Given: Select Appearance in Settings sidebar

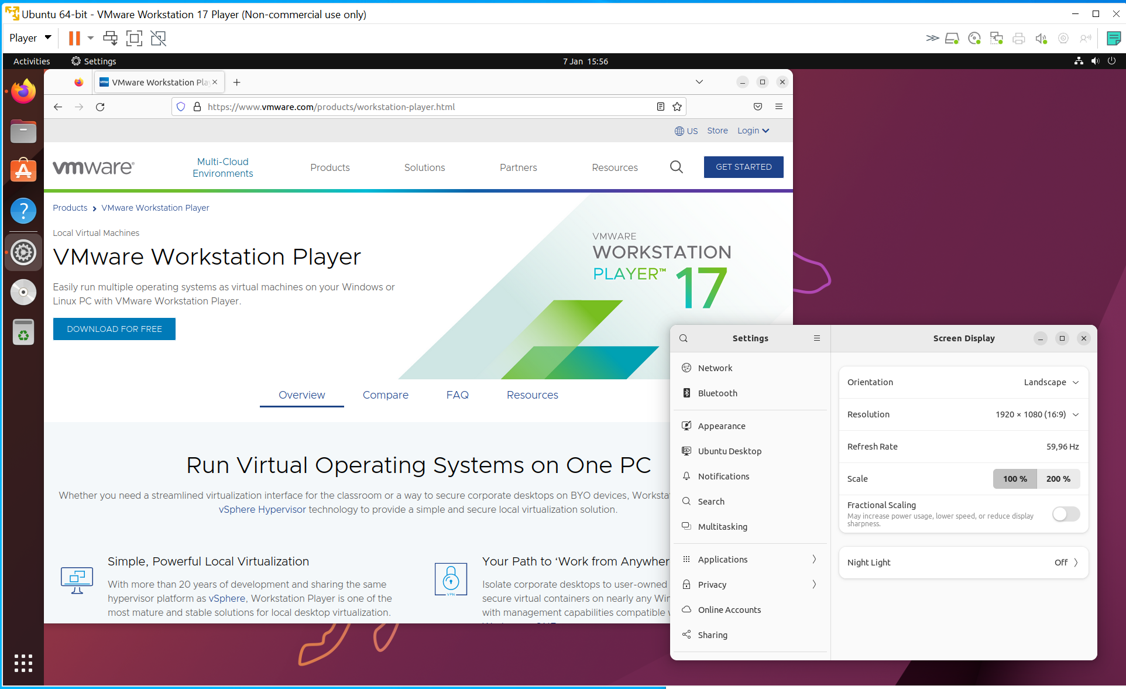Looking at the screenshot, I should [750, 426].
